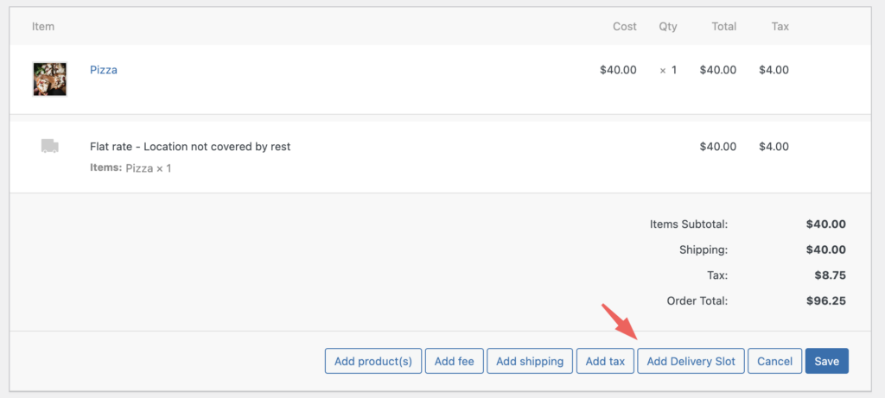The width and height of the screenshot is (885, 398).
Task: Select the Pizza row tax $4.00
Action: [774, 70]
